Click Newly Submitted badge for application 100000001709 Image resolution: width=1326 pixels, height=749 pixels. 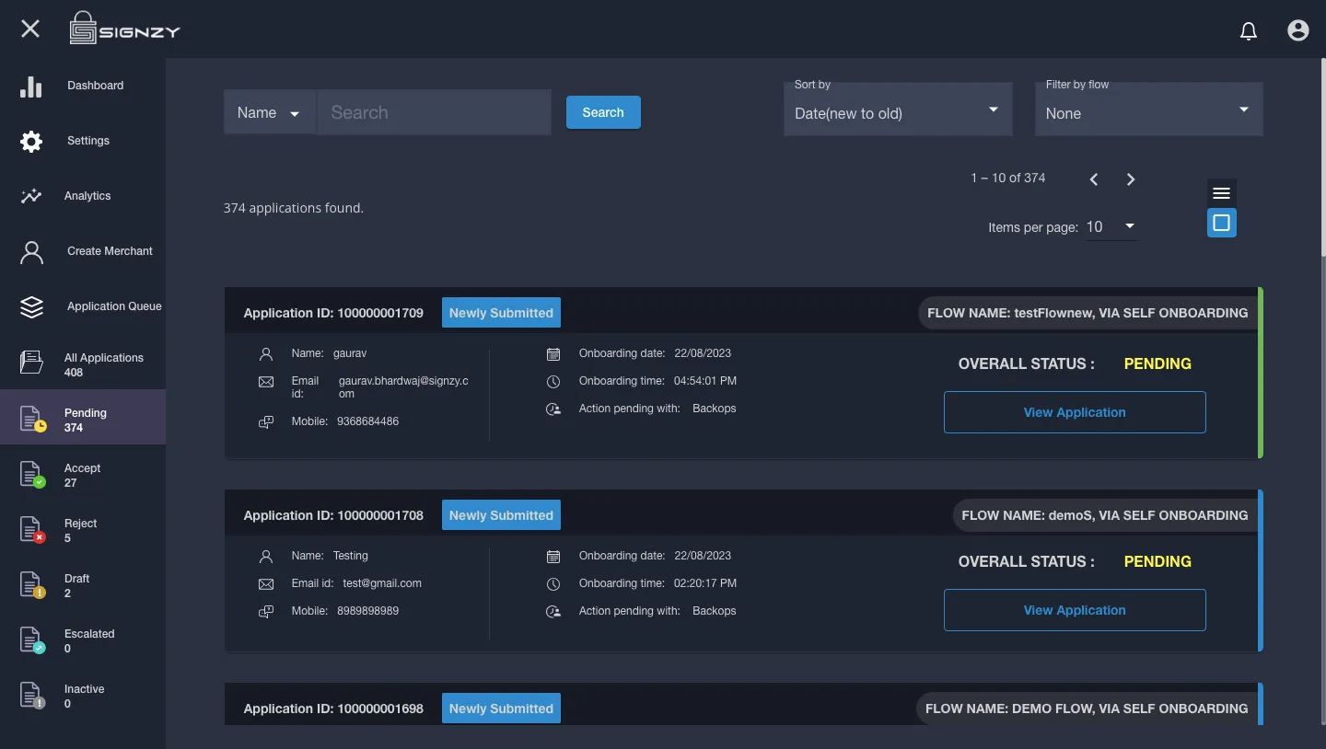click(501, 313)
